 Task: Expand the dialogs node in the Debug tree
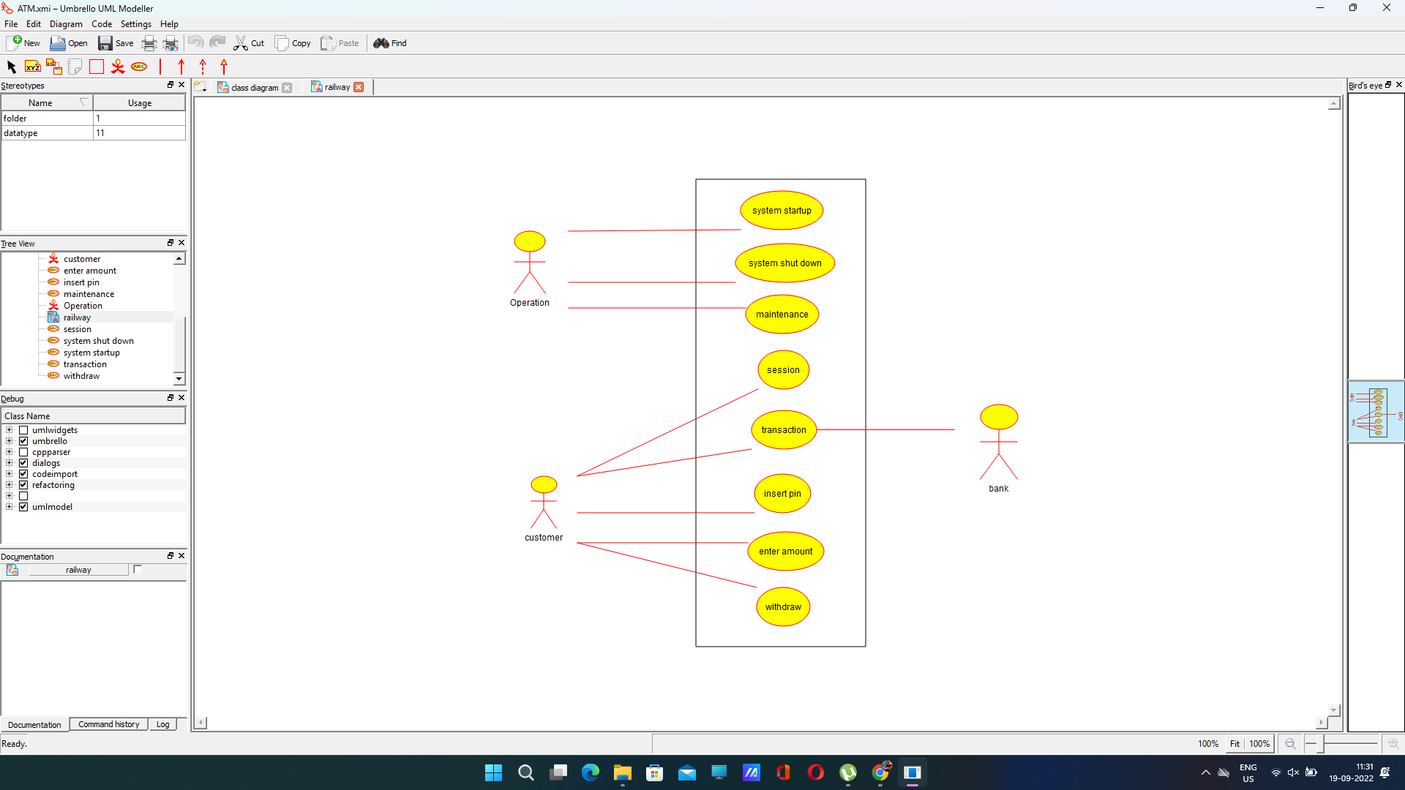pos(10,463)
